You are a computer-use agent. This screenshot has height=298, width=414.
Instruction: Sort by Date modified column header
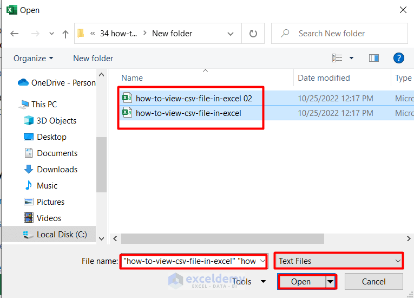point(324,78)
